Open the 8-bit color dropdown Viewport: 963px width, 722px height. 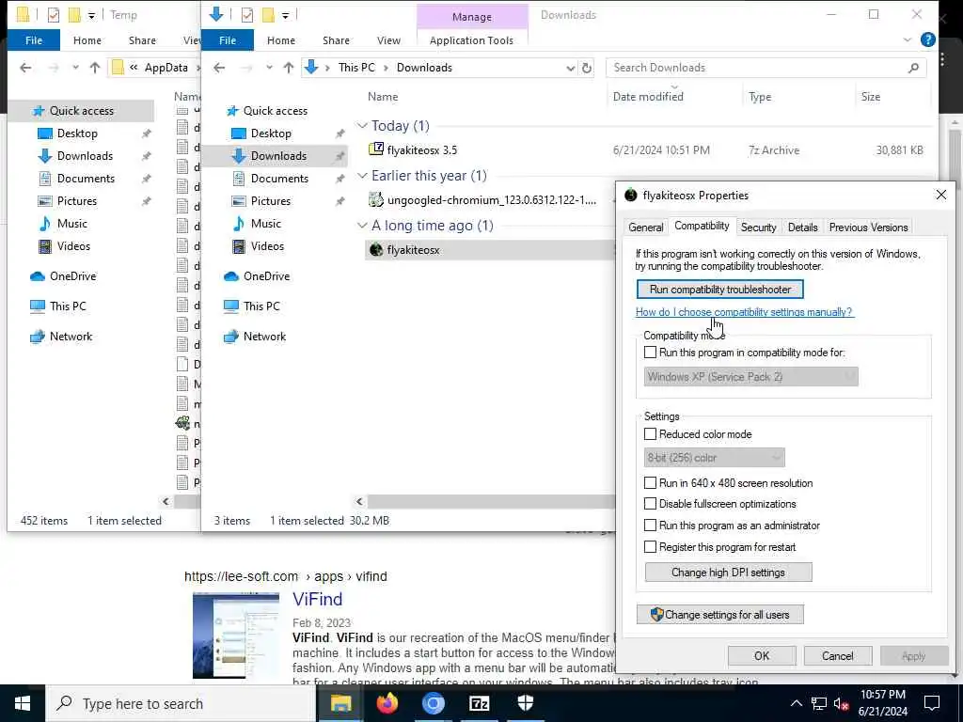pos(714,458)
